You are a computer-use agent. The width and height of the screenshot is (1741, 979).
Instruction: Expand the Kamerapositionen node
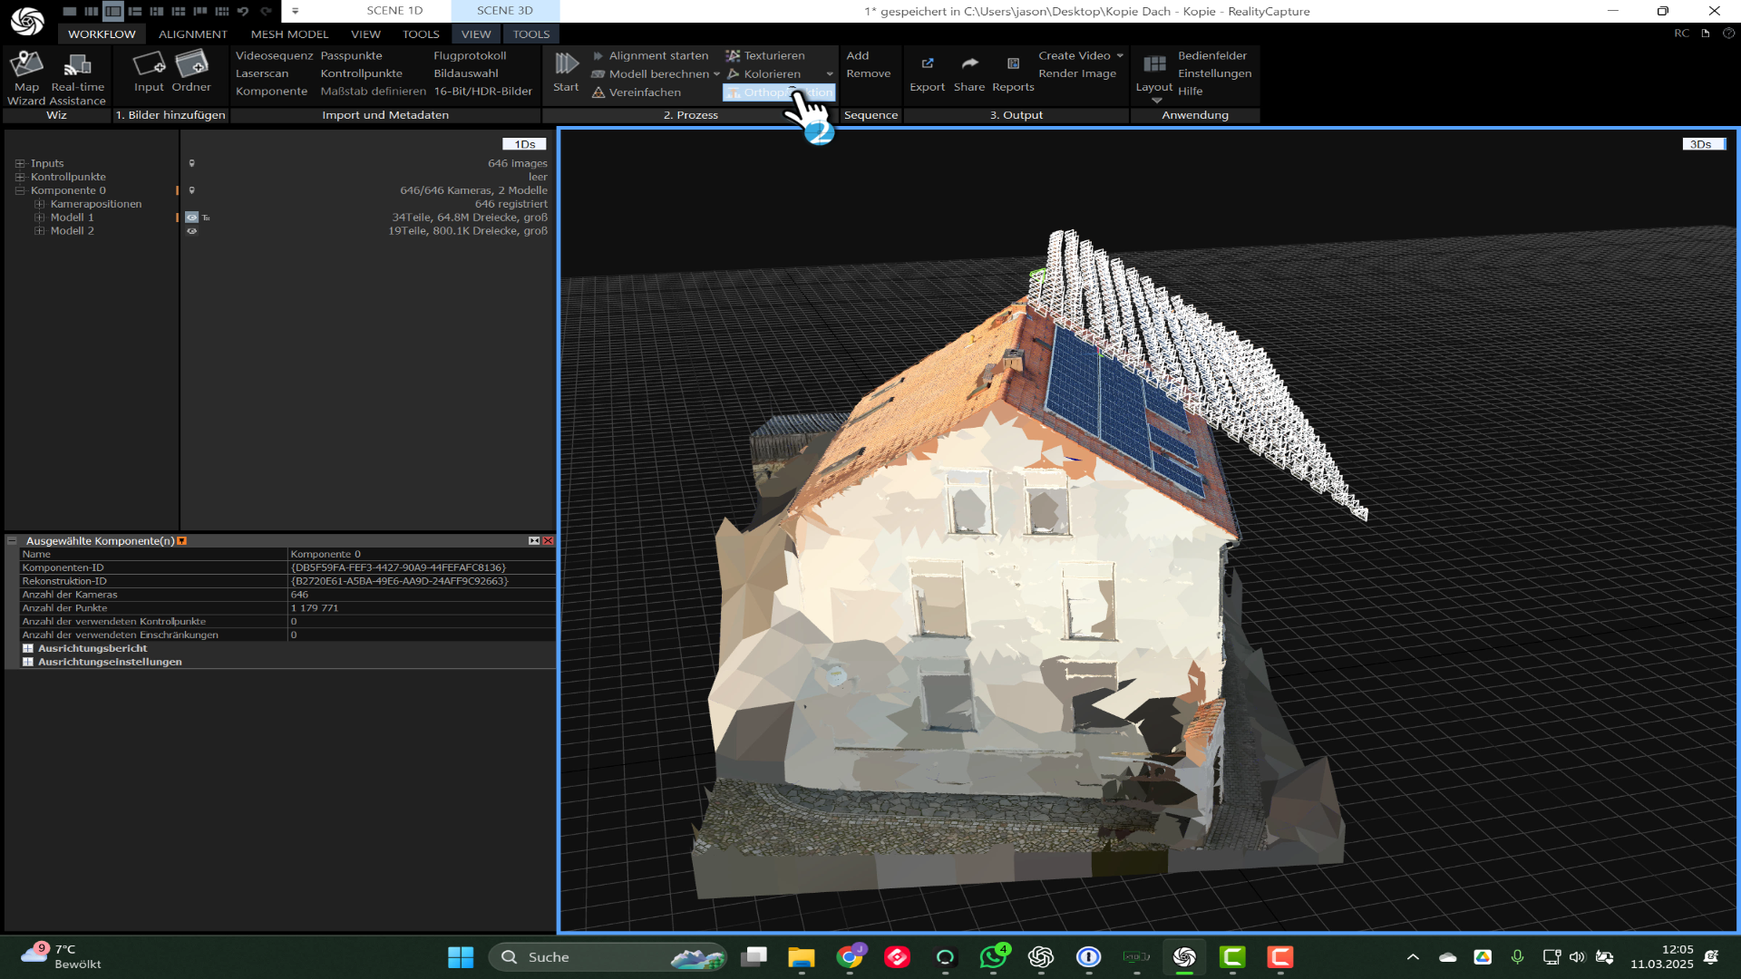coord(39,205)
